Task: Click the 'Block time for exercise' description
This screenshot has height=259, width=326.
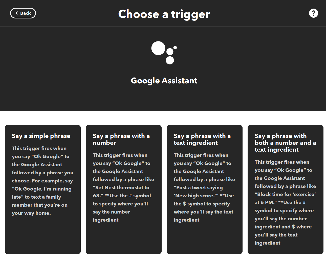Action: coord(285,194)
